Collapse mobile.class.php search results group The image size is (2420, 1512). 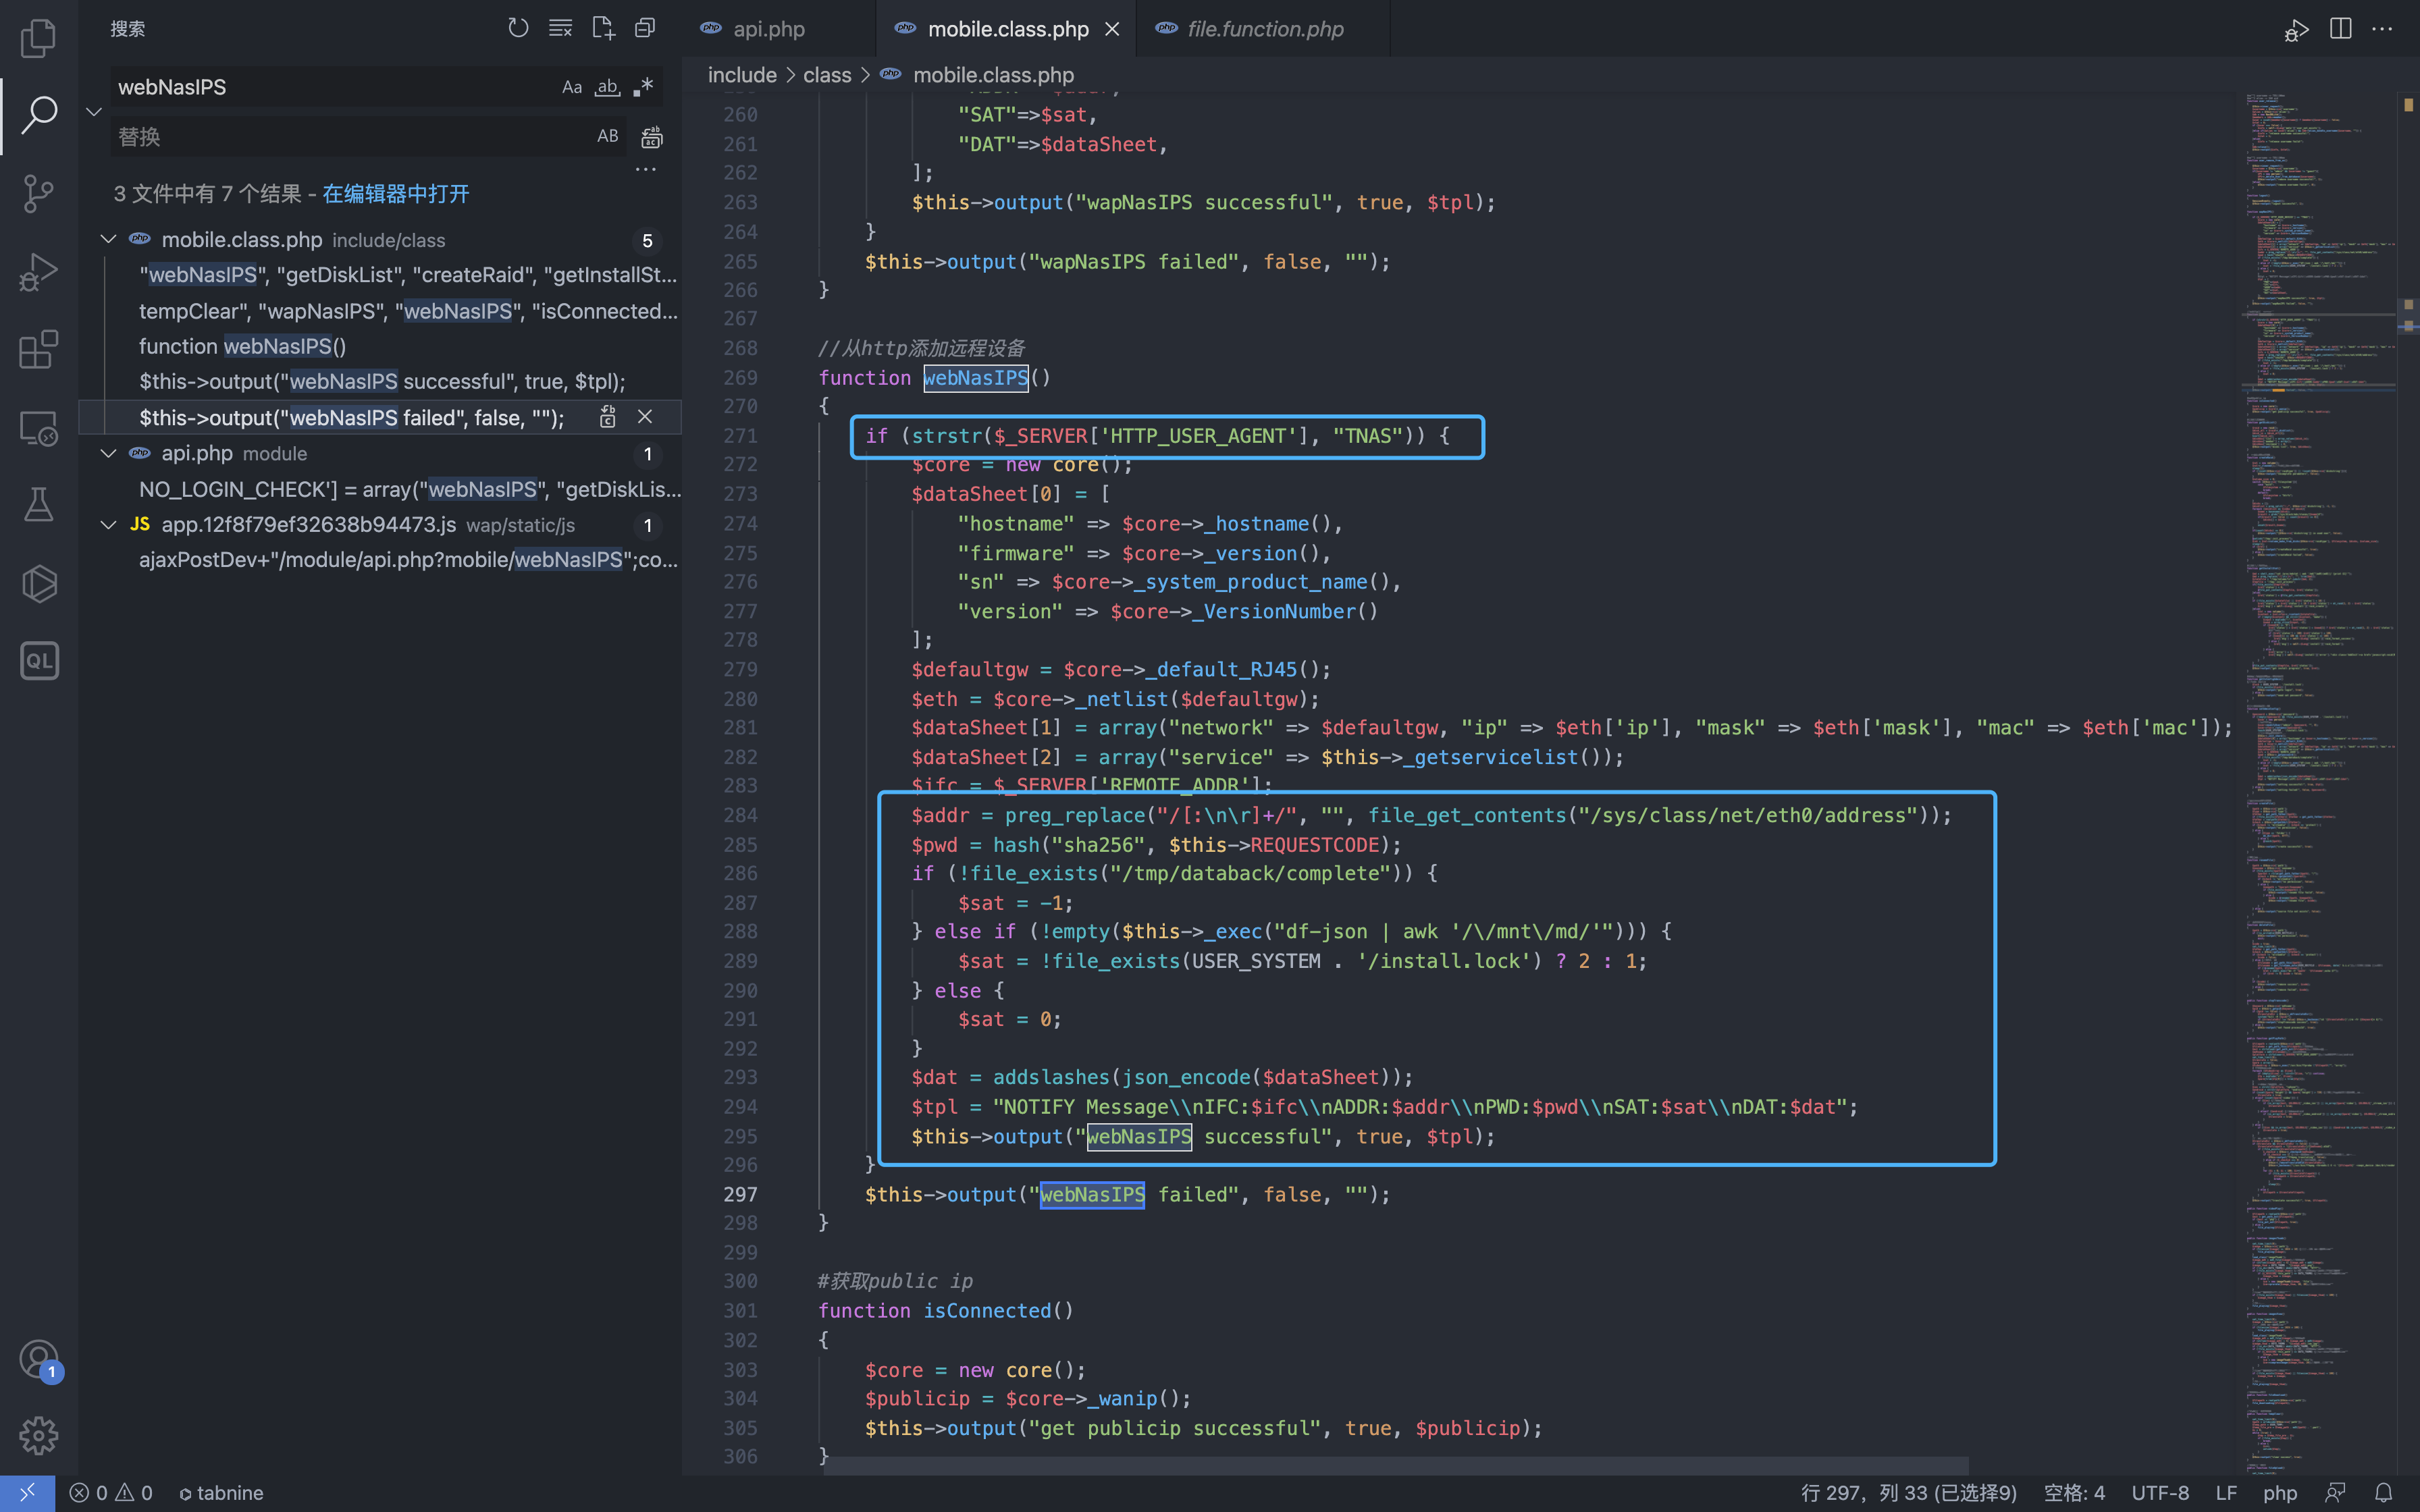point(108,240)
